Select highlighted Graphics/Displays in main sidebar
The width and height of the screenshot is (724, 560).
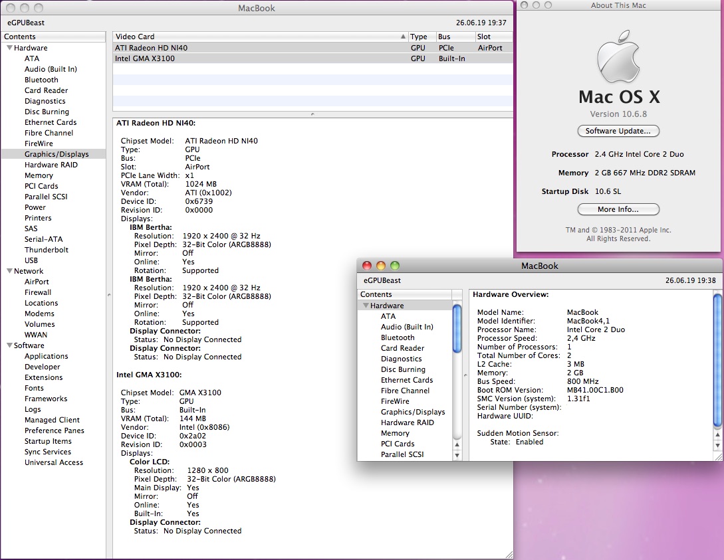(x=53, y=154)
